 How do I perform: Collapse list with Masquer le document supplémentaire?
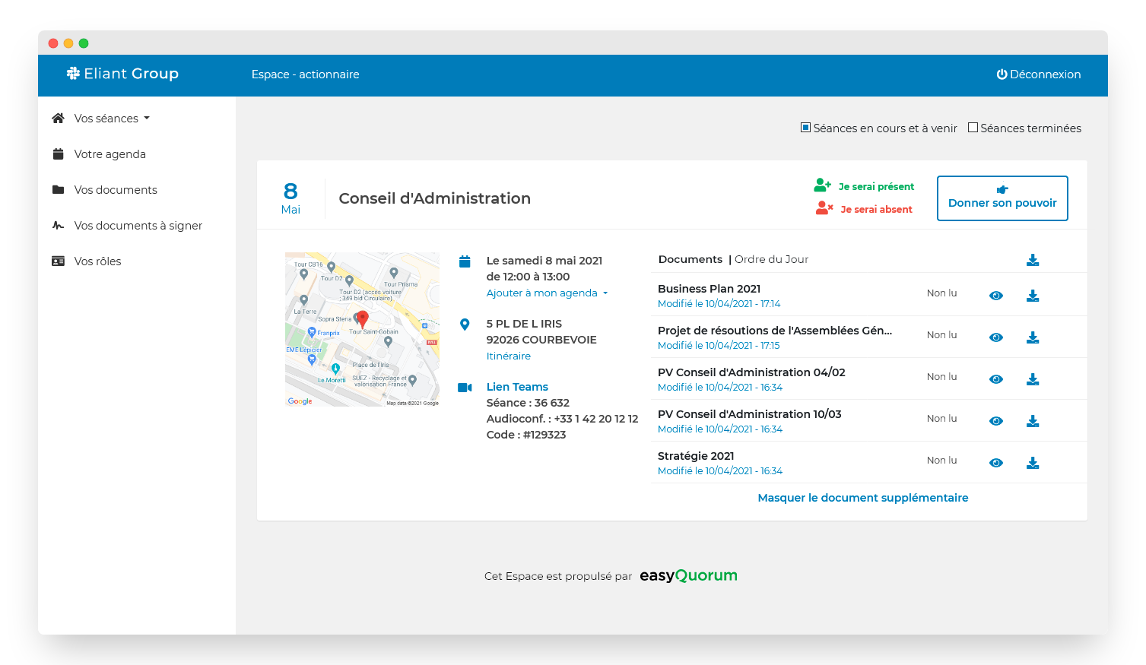tap(862, 498)
